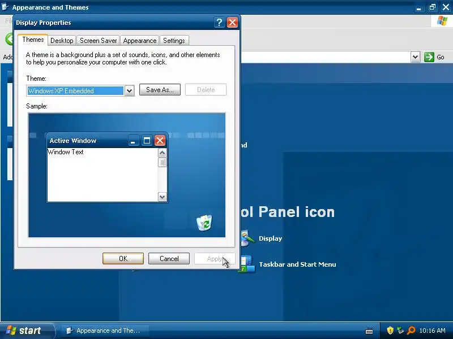Restore down the Appearance and Themes window
The height and width of the screenshot is (339, 453).
click(x=432, y=7)
